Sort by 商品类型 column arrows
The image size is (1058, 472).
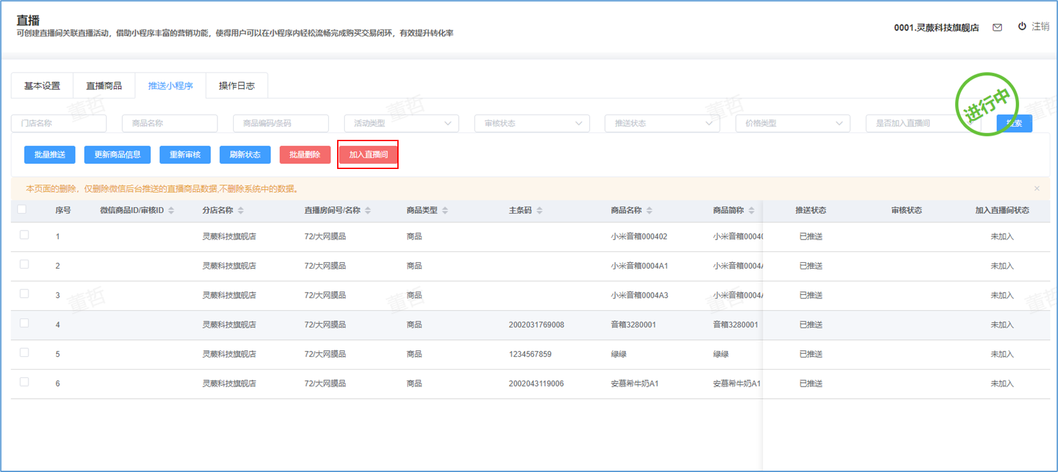pyautogui.click(x=445, y=210)
